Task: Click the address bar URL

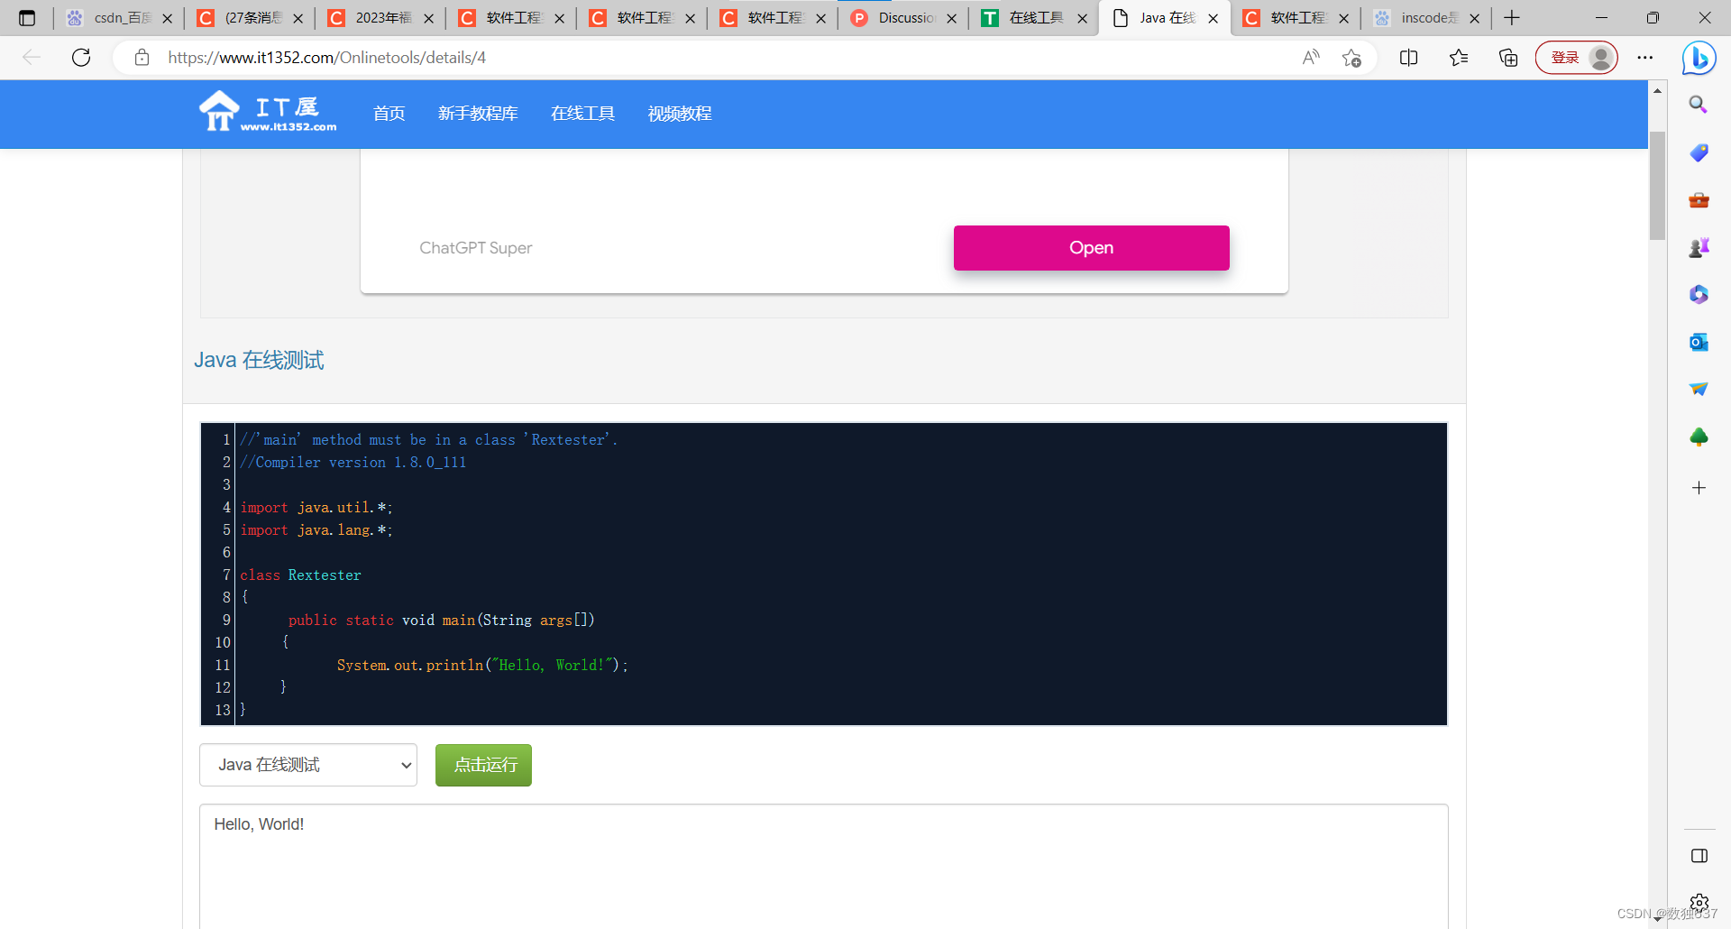Action: point(326,58)
